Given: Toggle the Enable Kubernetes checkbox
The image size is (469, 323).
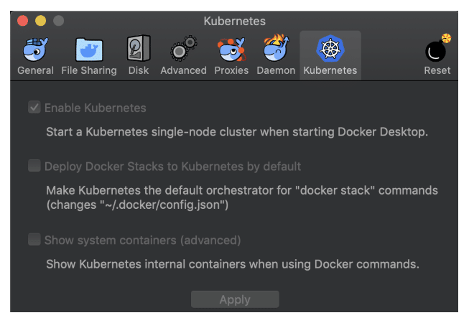Looking at the screenshot, I should (34, 107).
